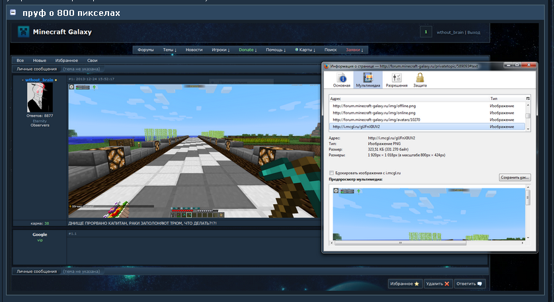Click the Сохранить как button
This screenshot has width=554, height=302.
tap(514, 177)
